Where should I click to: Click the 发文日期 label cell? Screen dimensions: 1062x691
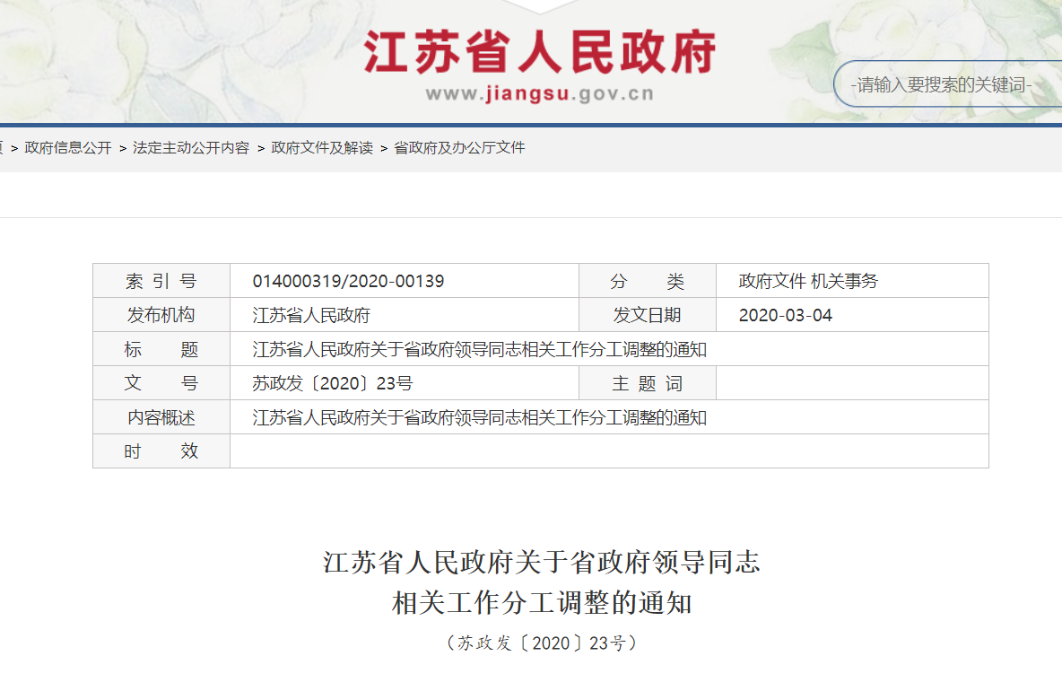(647, 316)
